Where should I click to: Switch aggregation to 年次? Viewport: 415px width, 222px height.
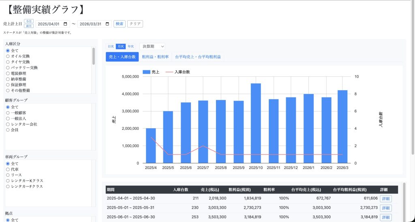[x=130, y=47]
